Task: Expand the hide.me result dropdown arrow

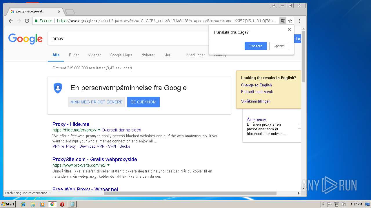Action: pyautogui.click(x=99, y=130)
